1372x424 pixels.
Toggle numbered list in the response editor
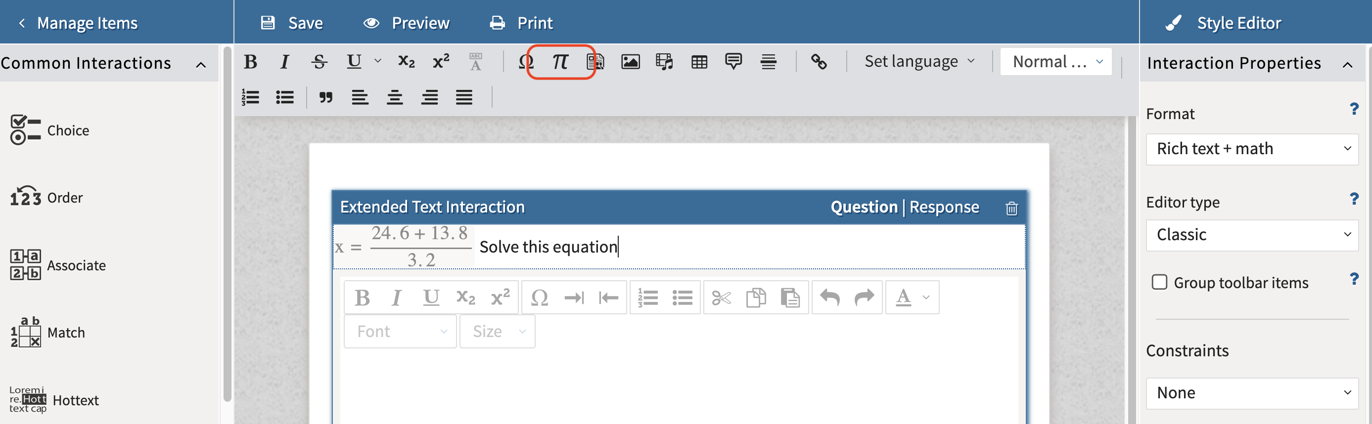coord(647,297)
